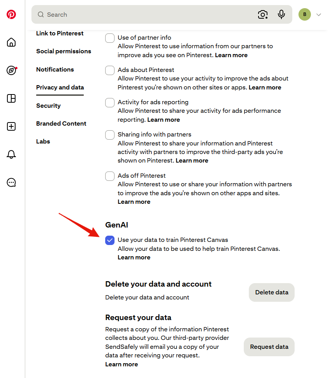Click the Request data button
Screen dimensions: 328x378
coord(269,347)
